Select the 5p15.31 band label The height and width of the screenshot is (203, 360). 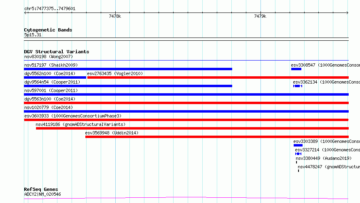[33, 35]
